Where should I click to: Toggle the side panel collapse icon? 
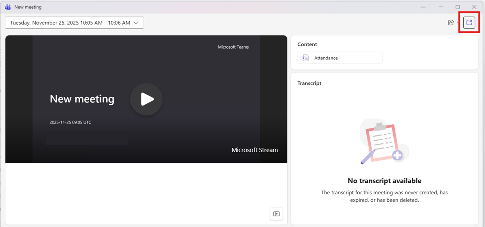click(276, 214)
